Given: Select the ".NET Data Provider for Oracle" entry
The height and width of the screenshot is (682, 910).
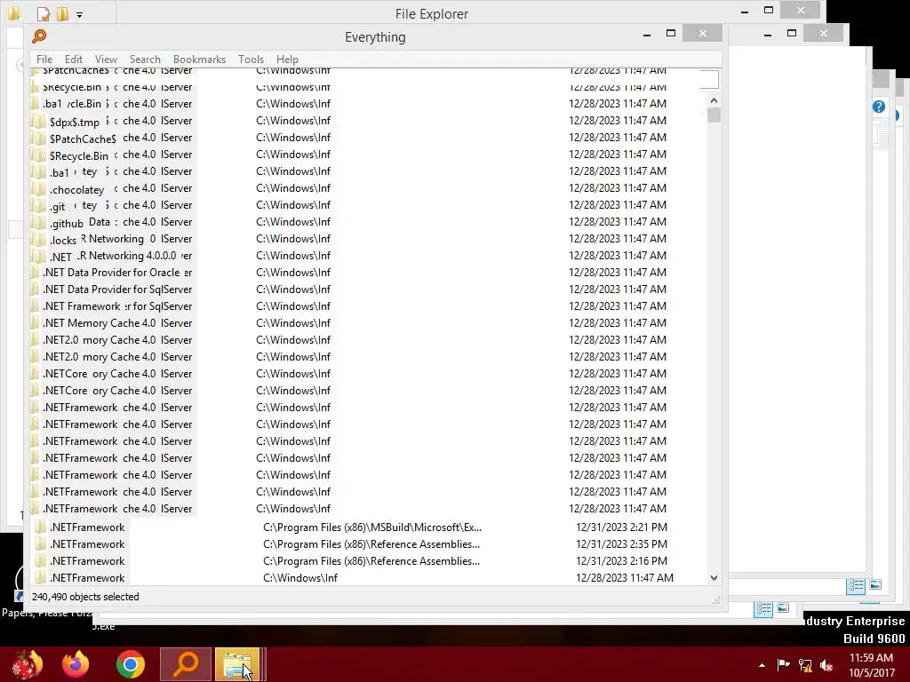Looking at the screenshot, I should point(111,273).
